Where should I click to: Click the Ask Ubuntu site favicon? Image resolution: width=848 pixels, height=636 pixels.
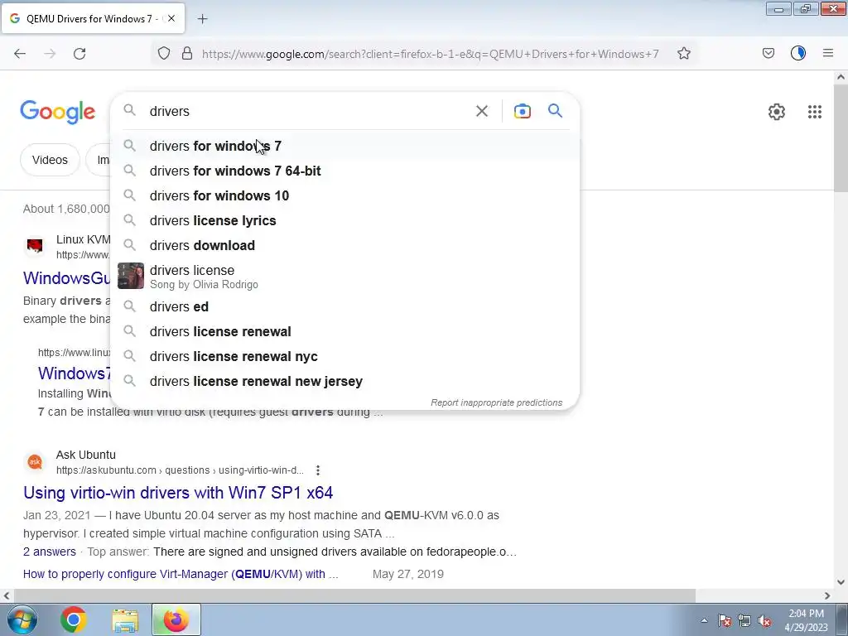(35, 462)
